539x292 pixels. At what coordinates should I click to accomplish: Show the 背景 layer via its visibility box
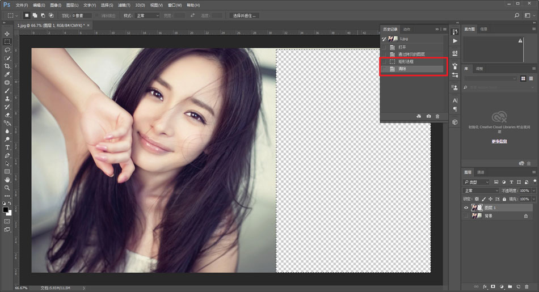click(466, 216)
